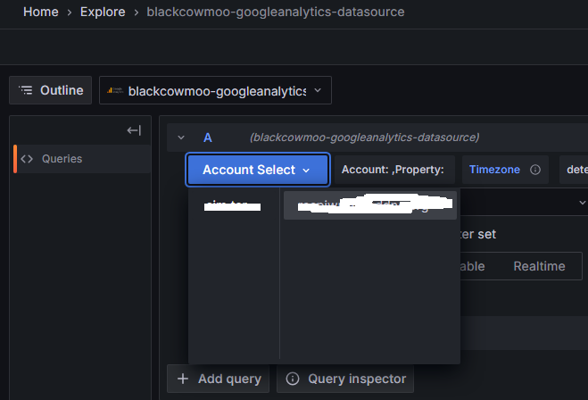Viewport: 588px width, 400px height.
Task: Click the Account: ,Property: label
Action: pos(393,170)
